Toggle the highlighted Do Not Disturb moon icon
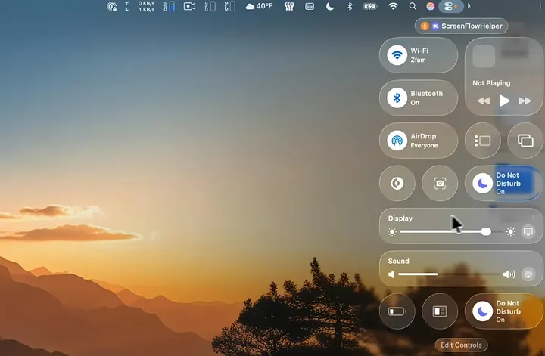Screen dimensions: 545x356 [x=482, y=183]
